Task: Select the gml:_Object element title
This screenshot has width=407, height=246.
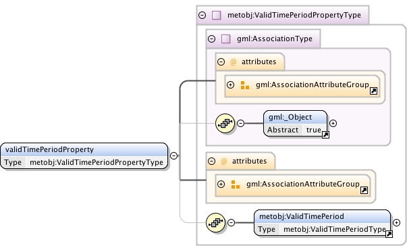Action: tap(290, 117)
